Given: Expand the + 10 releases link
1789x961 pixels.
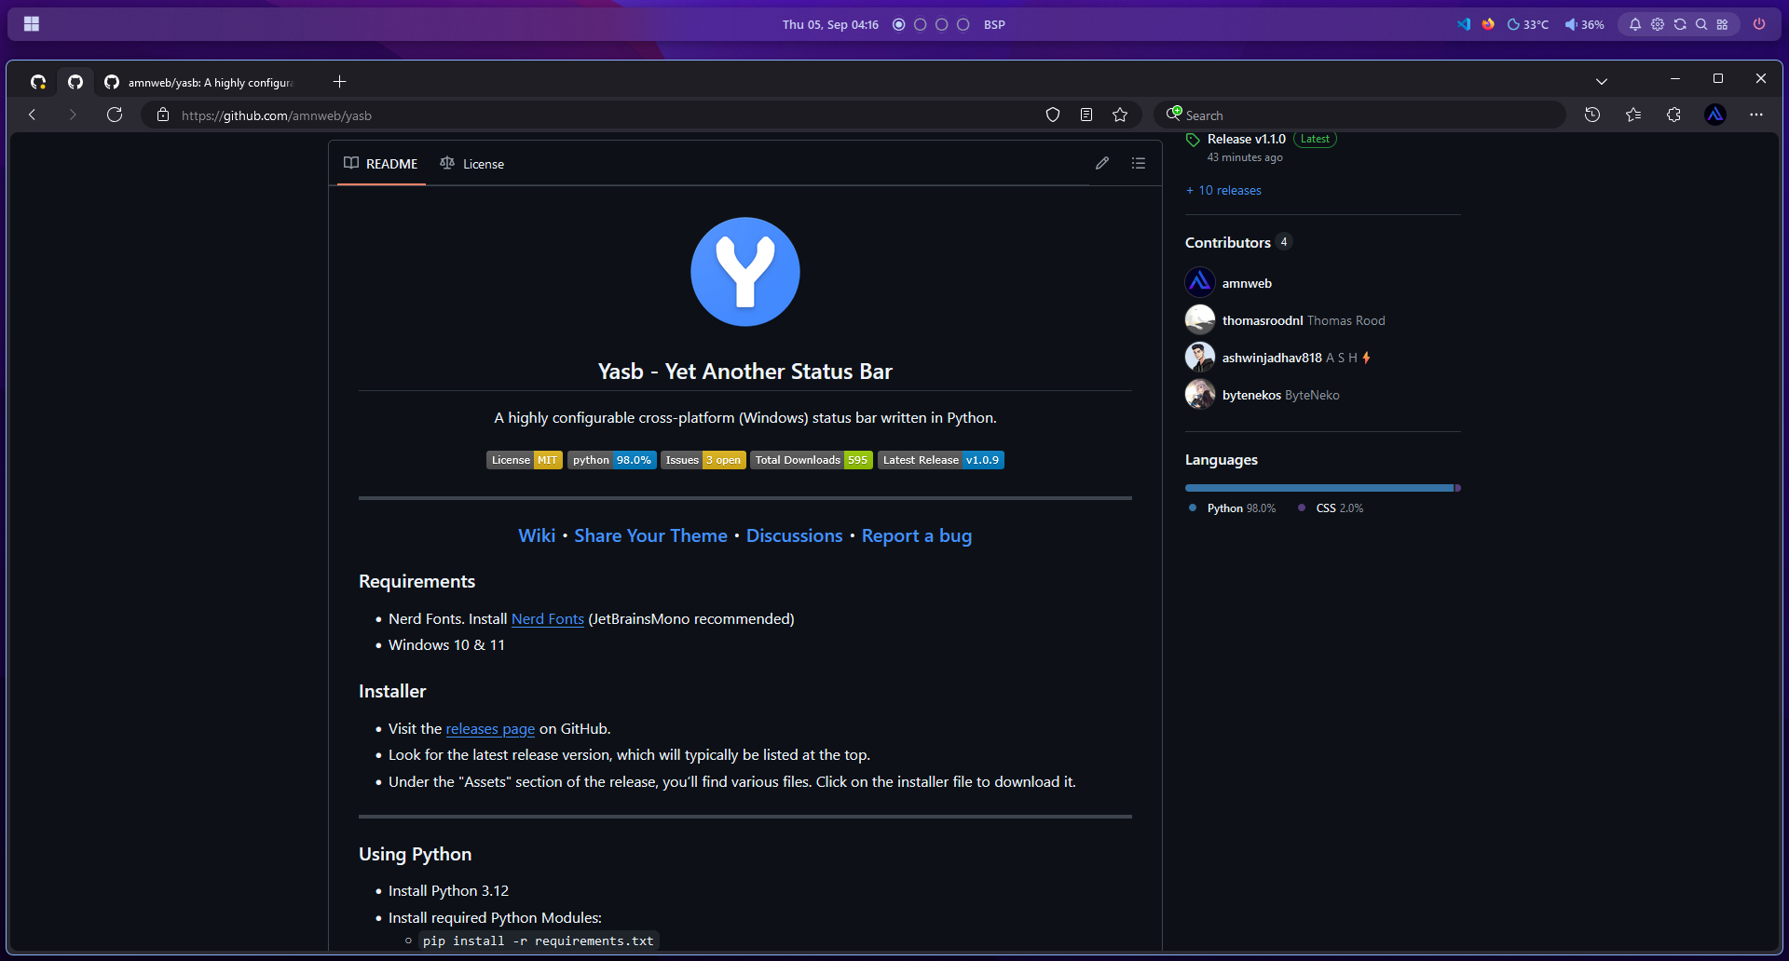Looking at the screenshot, I should tap(1223, 190).
